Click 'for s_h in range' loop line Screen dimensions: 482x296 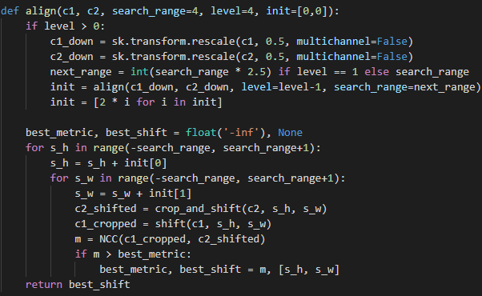click(x=173, y=148)
